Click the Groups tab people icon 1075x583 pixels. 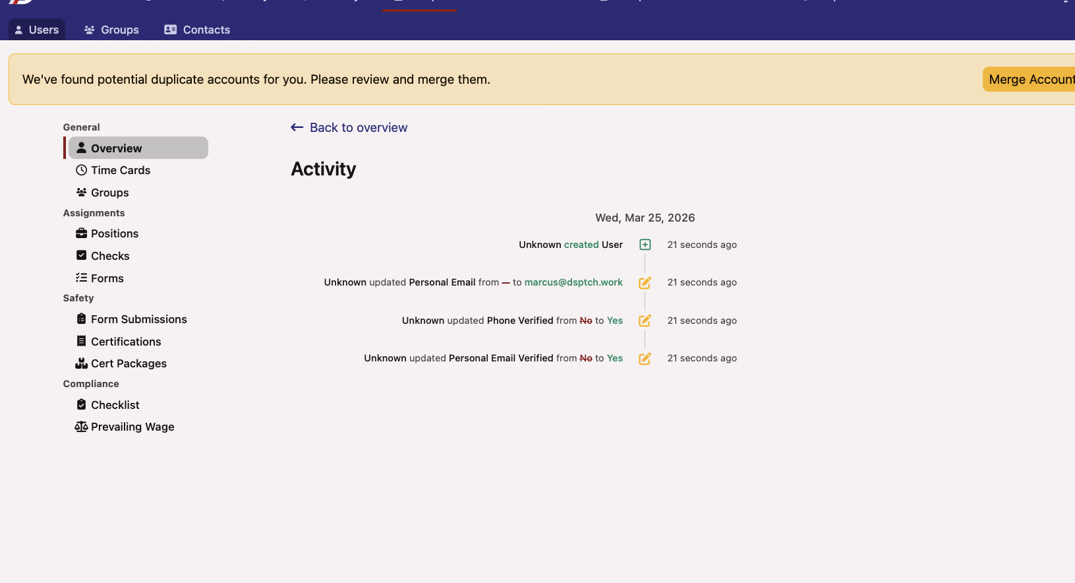[x=90, y=30]
